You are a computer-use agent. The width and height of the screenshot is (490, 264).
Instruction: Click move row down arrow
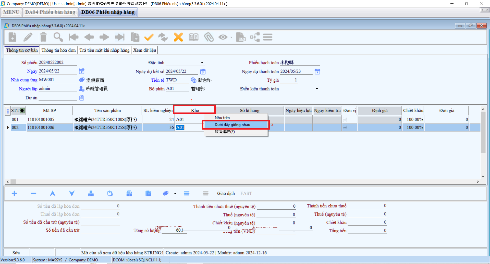(x=72, y=194)
